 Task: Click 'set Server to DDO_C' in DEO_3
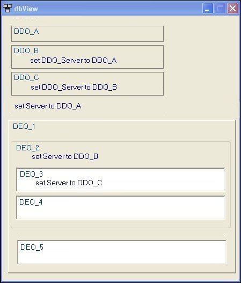click(69, 183)
